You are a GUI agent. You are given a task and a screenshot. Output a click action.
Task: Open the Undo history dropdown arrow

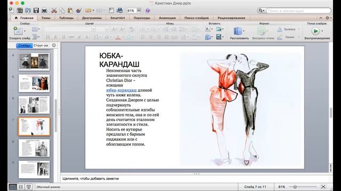pos(93,11)
